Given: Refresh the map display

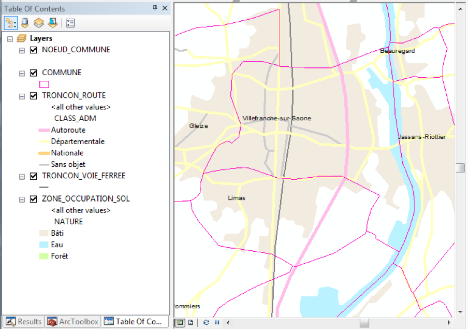Looking at the screenshot, I should tap(206, 322).
